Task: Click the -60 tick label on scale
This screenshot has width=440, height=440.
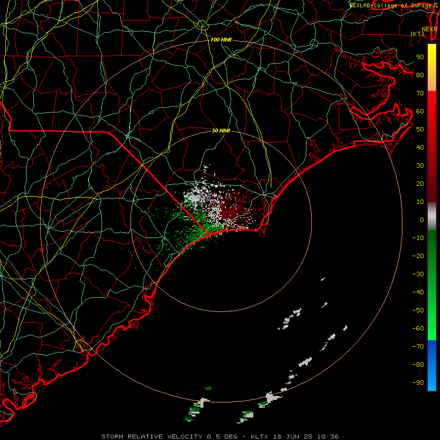Action: click(418, 329)
